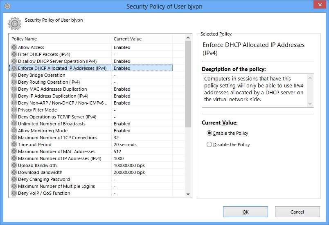Click the Cancel button
Image resolution: width=329 pixels, height=225 pixels.
point(297,212)
